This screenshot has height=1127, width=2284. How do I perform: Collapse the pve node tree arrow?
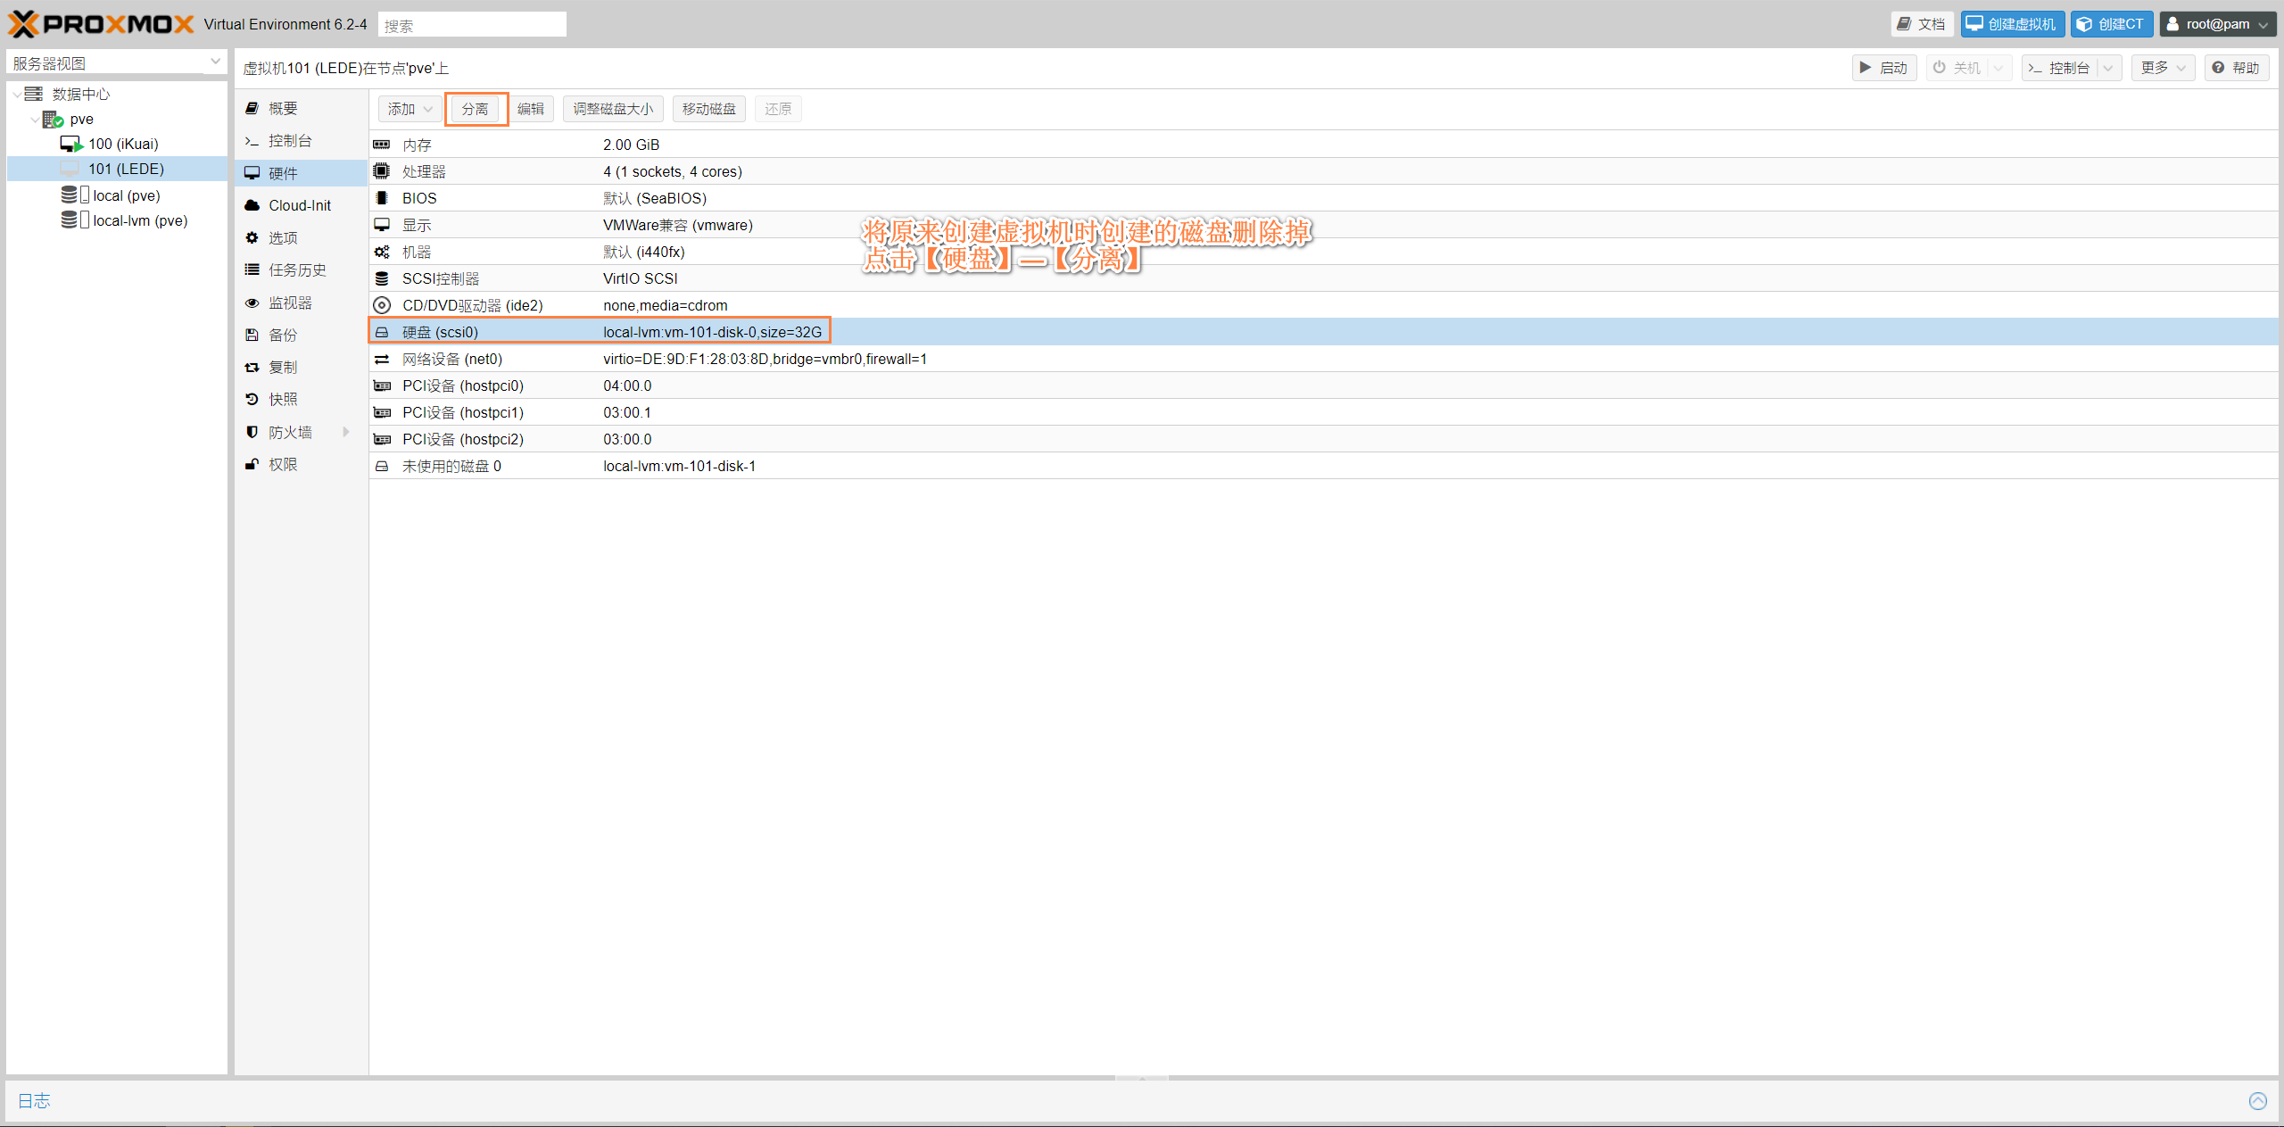click(35, 120)
